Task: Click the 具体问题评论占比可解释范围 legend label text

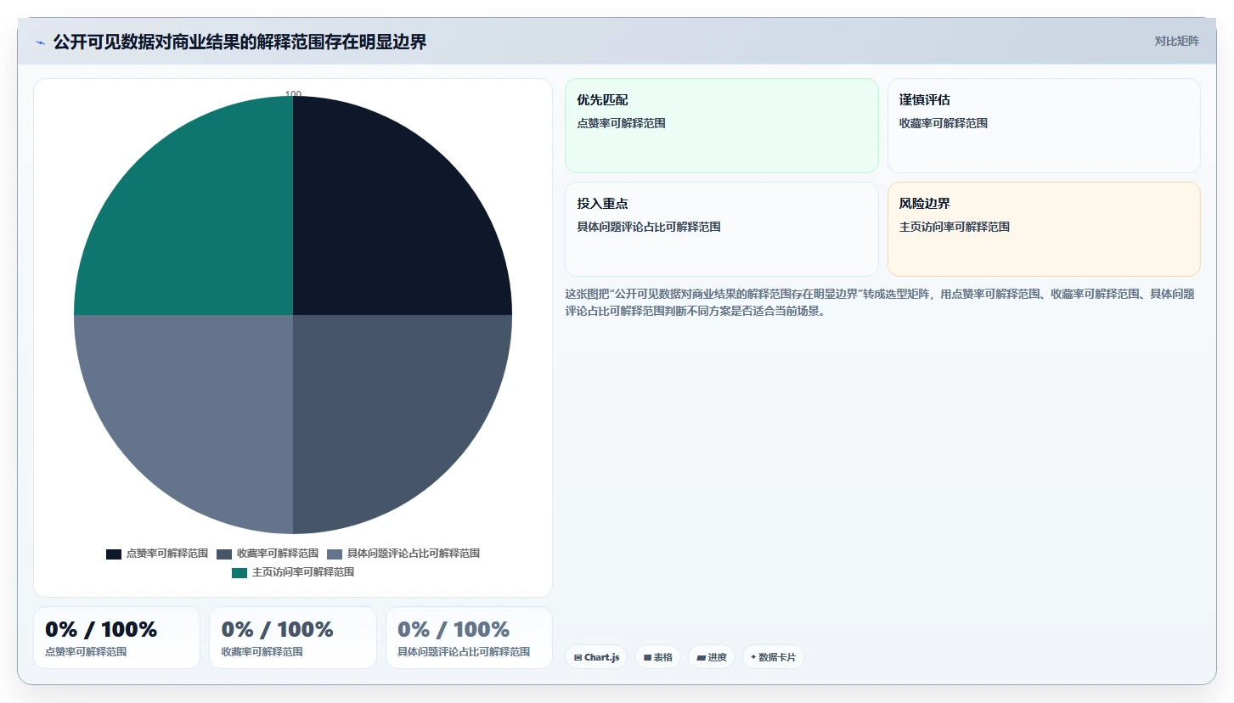Action: pyautogui.click(x=414, y=554)
